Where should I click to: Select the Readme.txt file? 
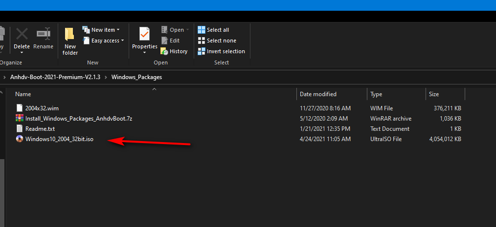click(40, 129)
